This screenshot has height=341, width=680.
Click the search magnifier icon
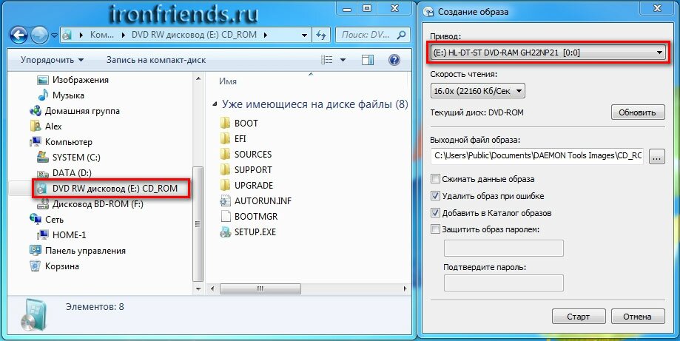402,35
